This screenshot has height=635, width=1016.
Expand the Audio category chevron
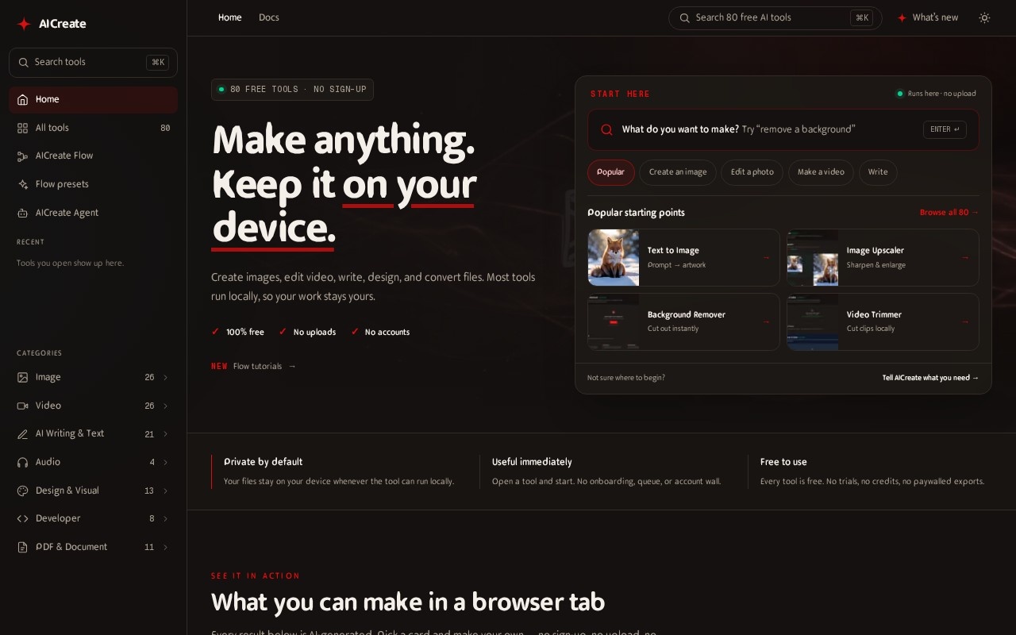point(165,462)
